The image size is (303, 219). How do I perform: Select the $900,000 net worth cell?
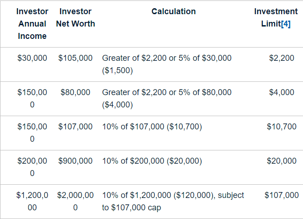(76, 161)
